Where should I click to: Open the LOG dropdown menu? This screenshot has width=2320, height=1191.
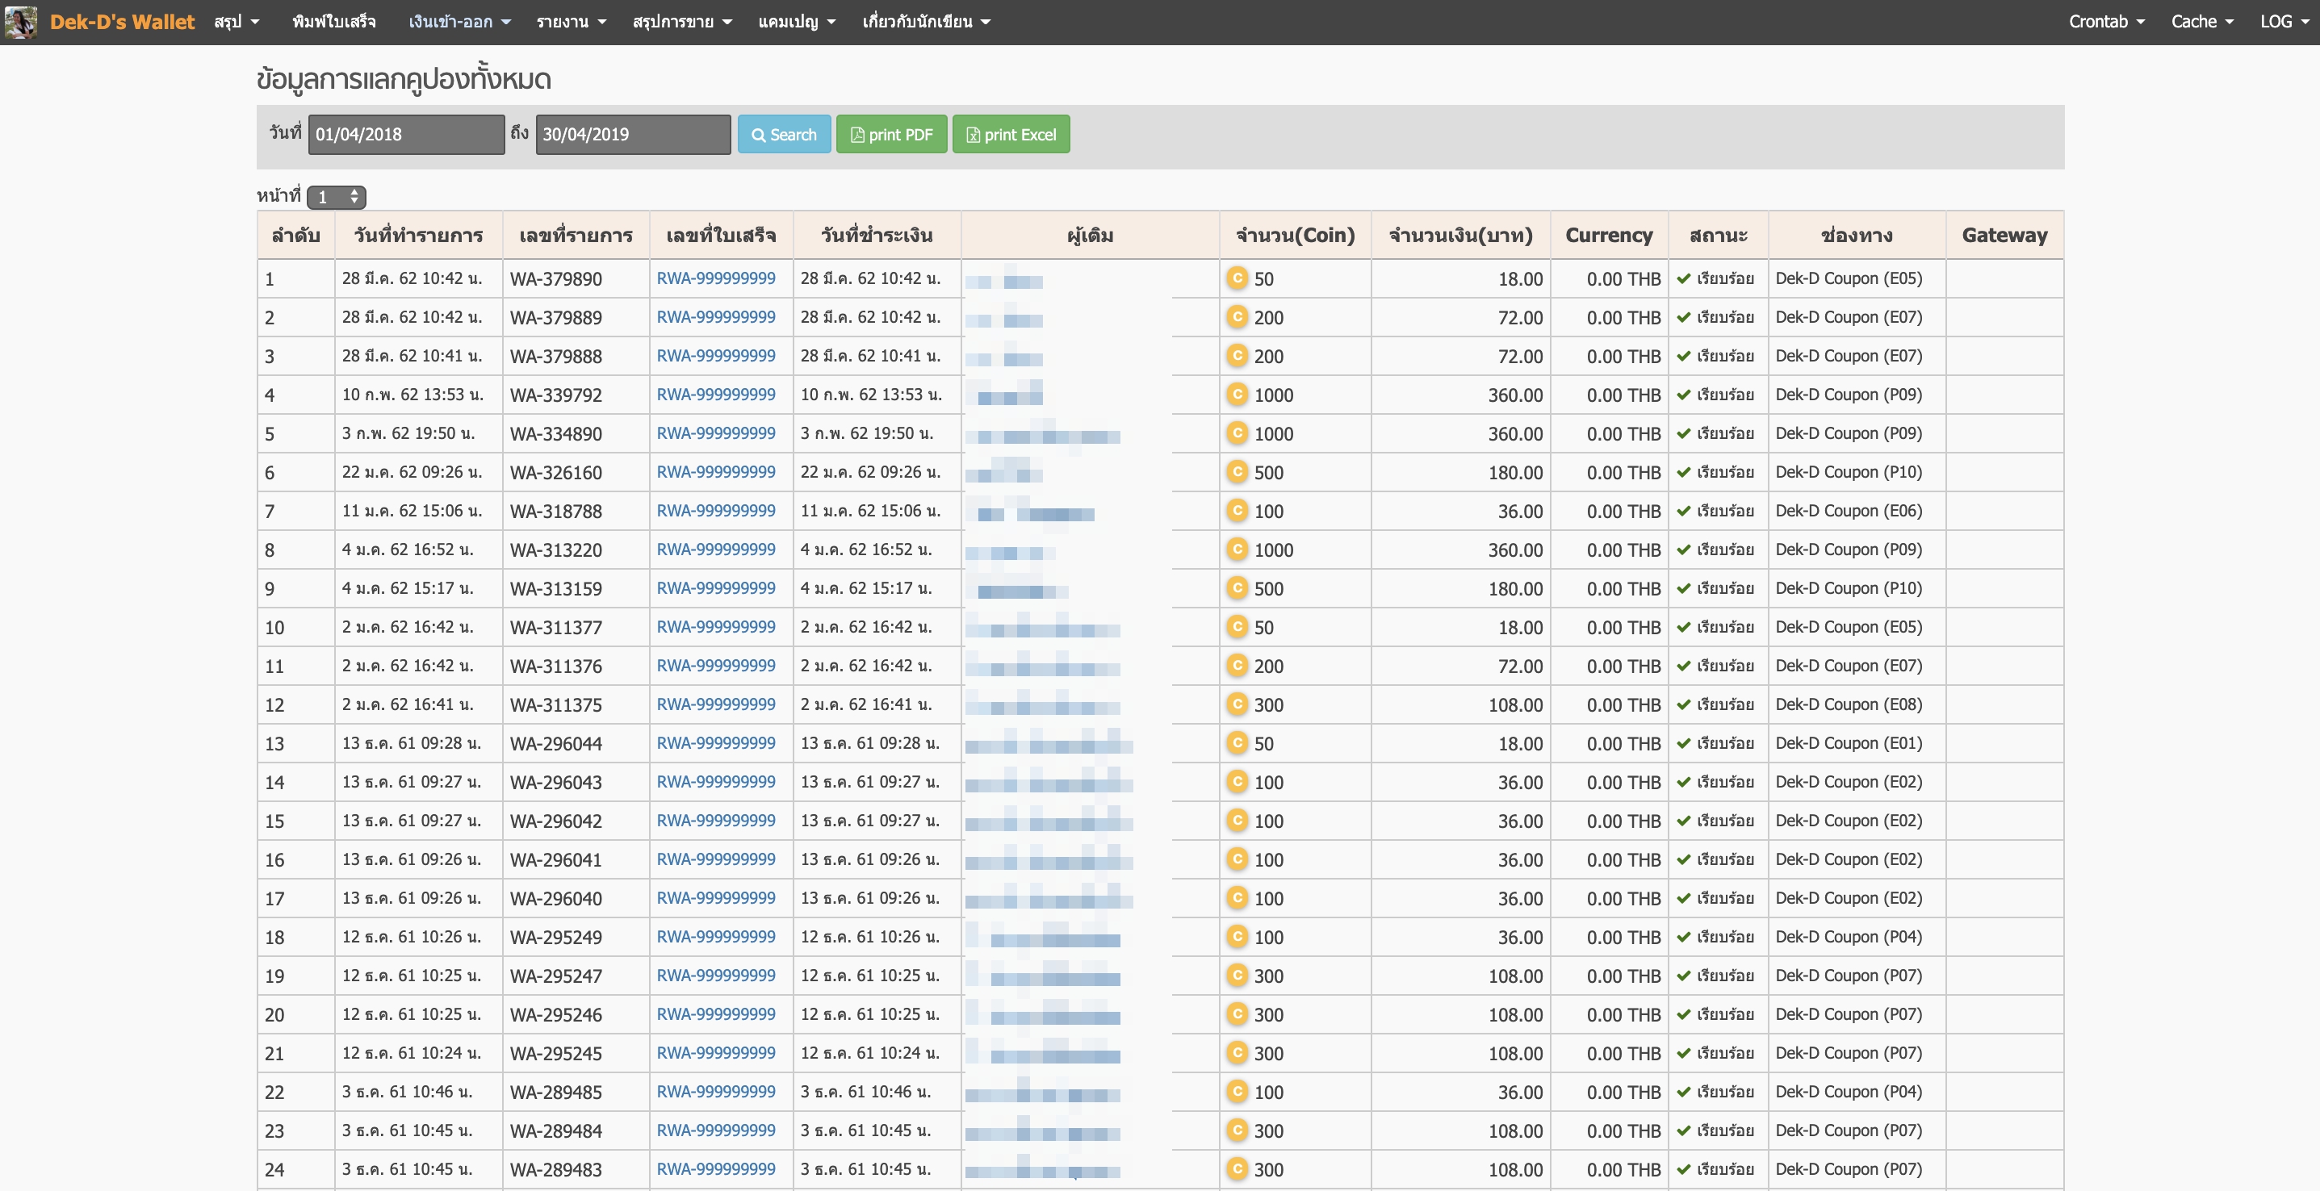coord(2283,22)
